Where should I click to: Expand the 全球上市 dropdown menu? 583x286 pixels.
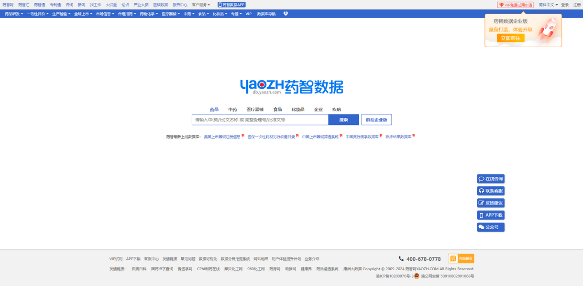83,14
